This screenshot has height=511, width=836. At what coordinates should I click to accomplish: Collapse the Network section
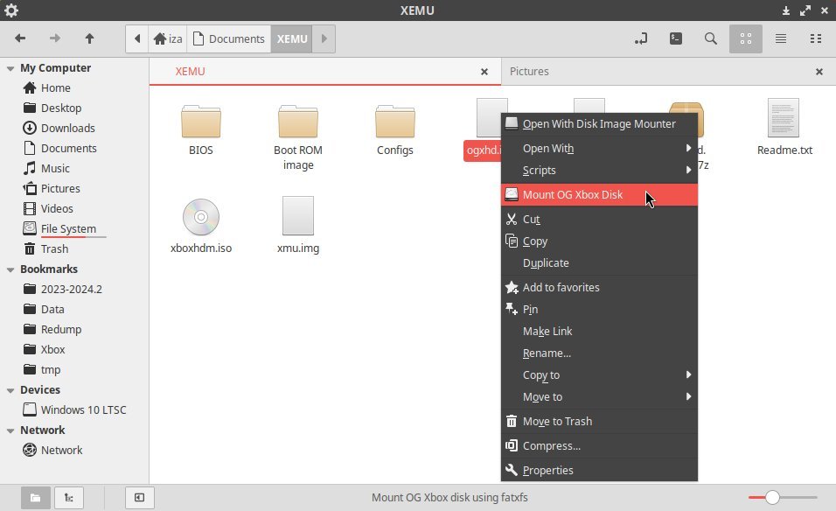(x=10, y=430)
